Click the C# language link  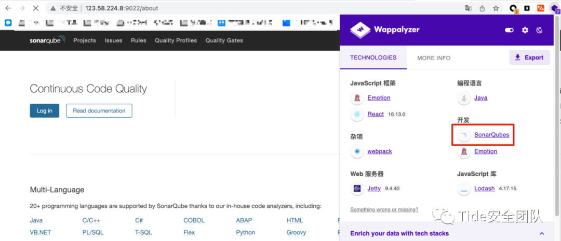tap(139, 221)
